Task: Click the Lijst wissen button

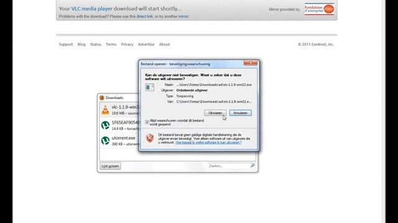Action: pyautogui.click(x=110, y=166)
